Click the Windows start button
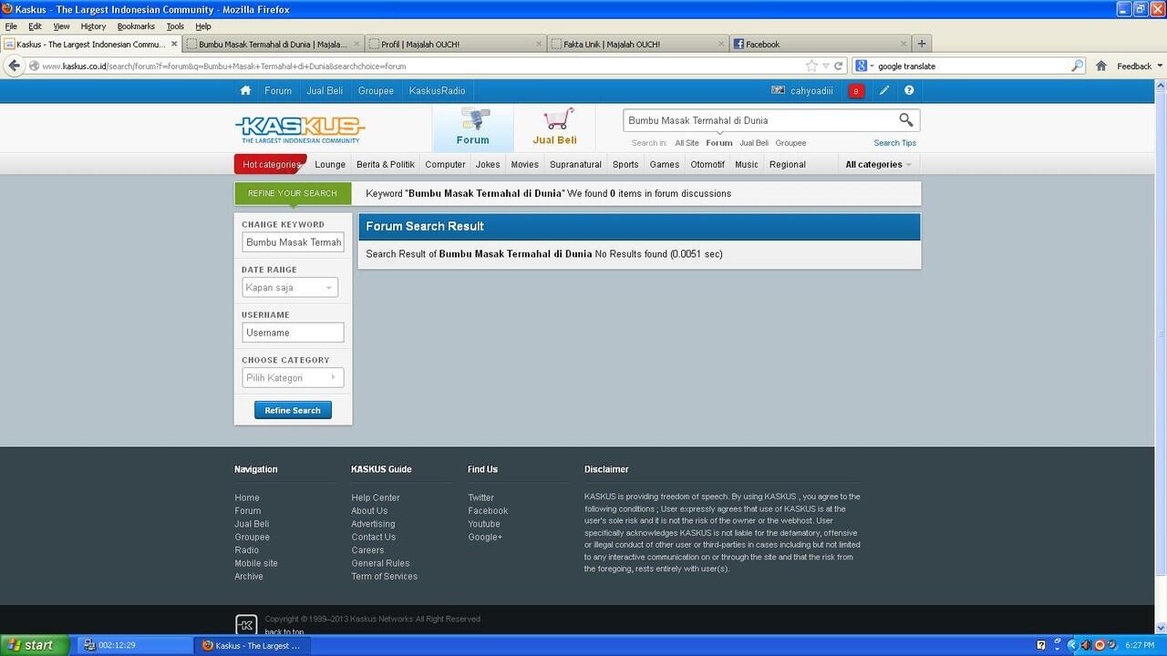The width and height of the screenshot is (1167, 656). click(34, 645)
